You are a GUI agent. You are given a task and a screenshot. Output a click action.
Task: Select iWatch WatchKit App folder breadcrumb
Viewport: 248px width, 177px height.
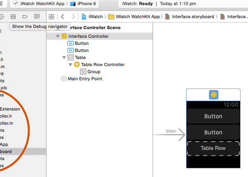coord(134,17)
